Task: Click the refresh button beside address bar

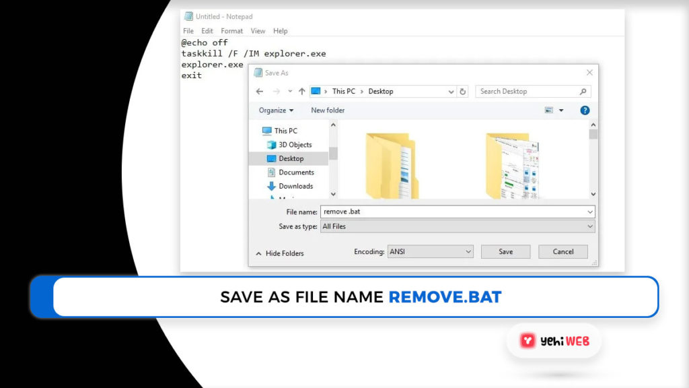Action: tap(462, 92)
